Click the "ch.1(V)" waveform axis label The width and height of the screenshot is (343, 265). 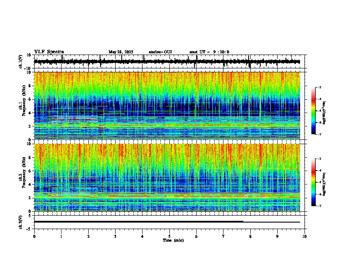(x=20, y=61)
